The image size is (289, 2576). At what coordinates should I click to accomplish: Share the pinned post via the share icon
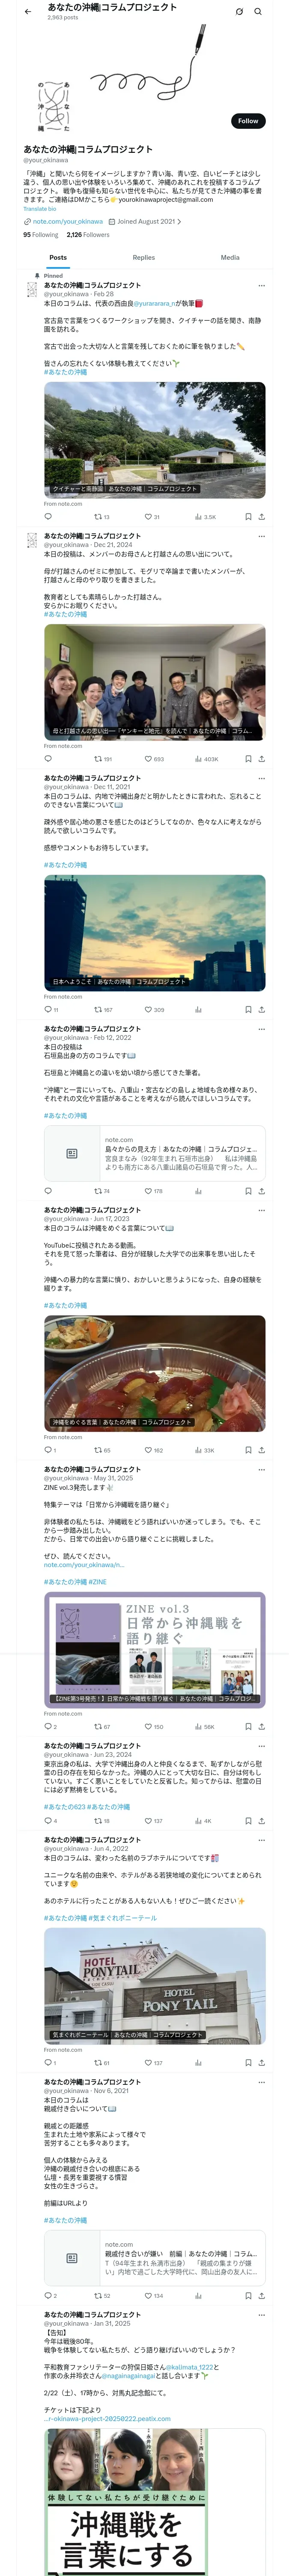pos(261,517)
